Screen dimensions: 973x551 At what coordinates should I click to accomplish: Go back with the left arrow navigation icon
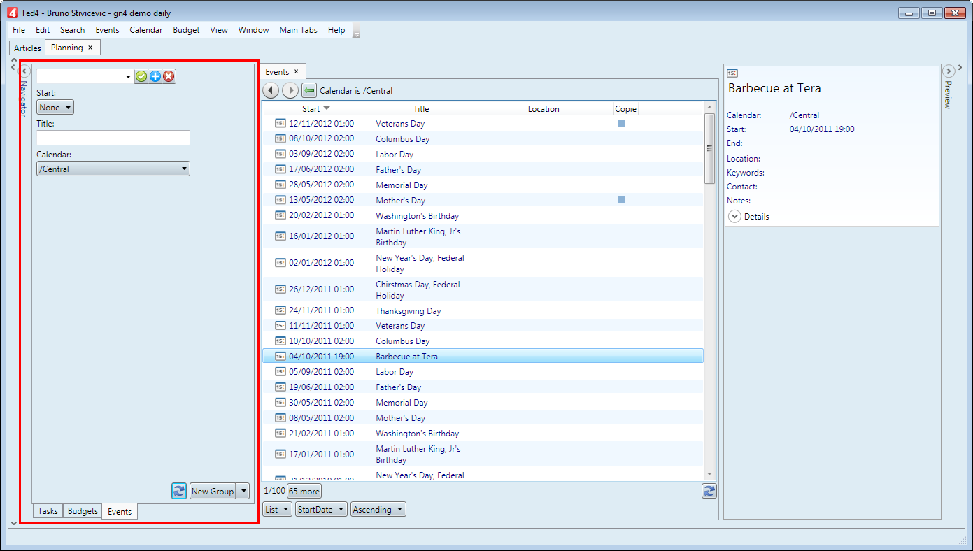[271, 90]
